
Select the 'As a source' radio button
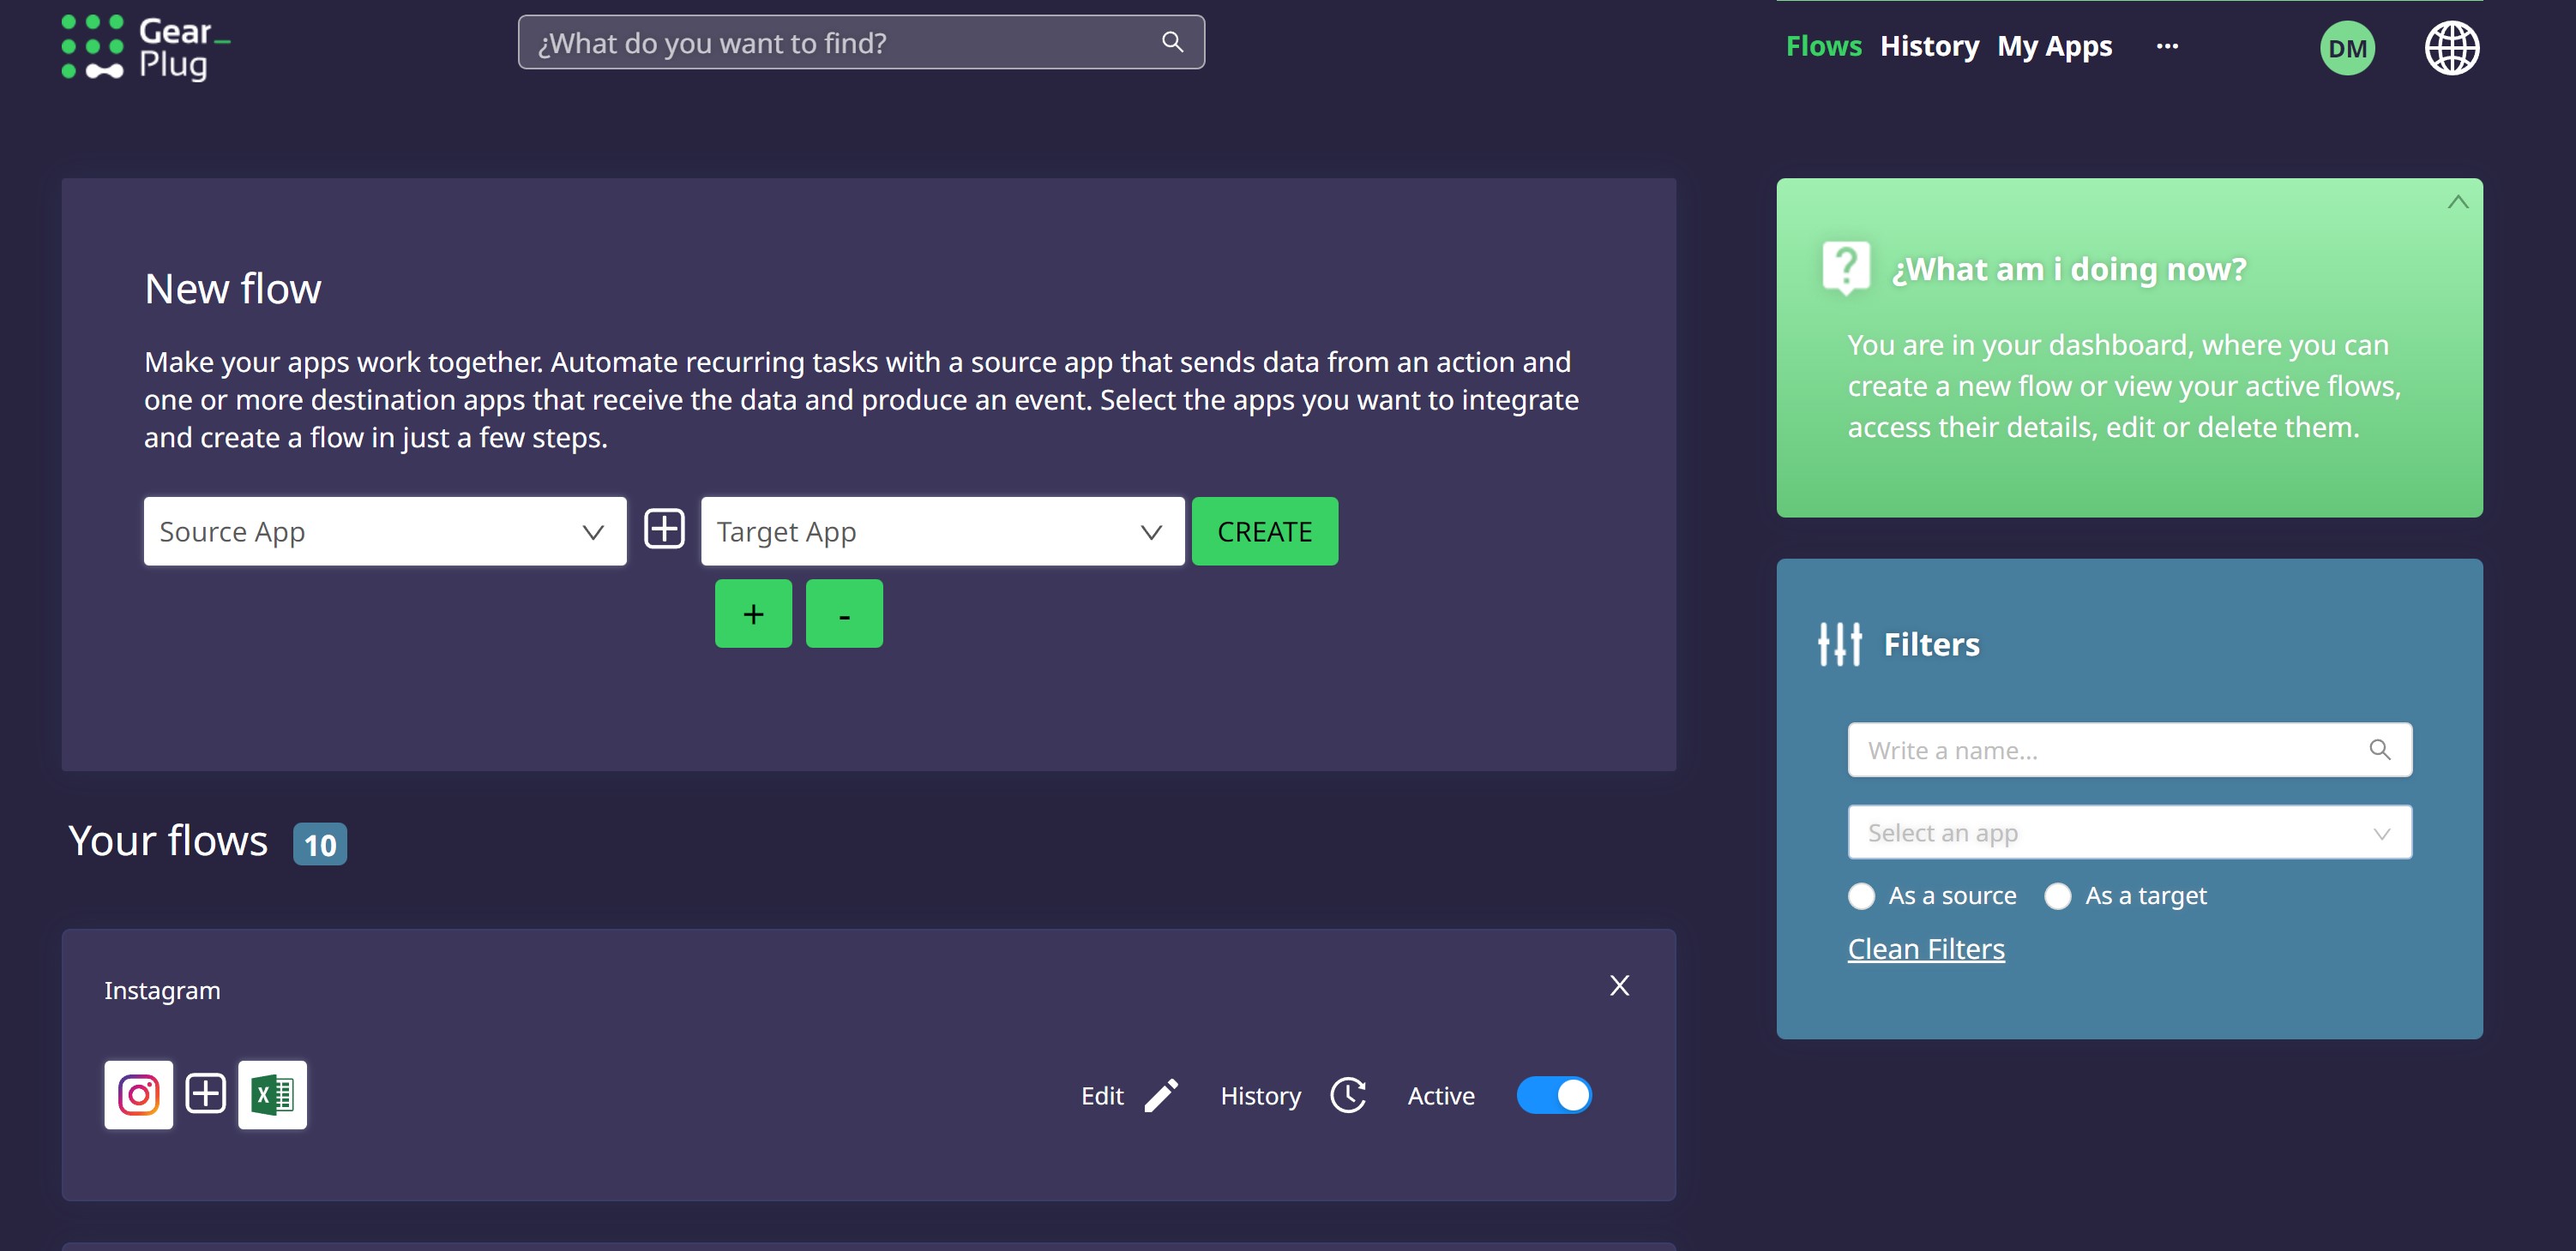coord(1861,895)
